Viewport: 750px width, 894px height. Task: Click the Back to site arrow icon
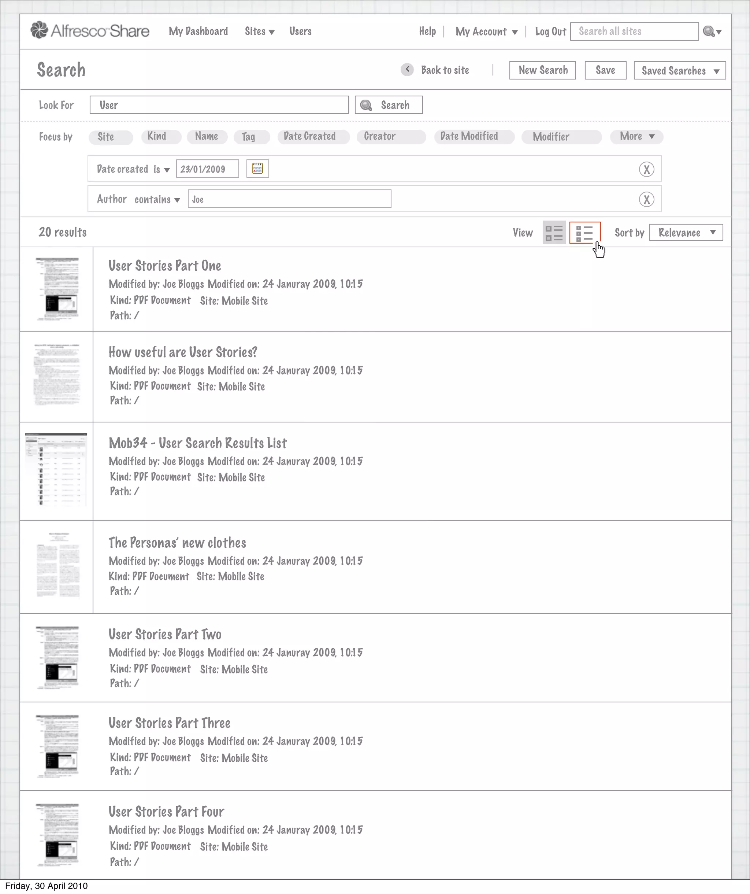pos(407,69)
